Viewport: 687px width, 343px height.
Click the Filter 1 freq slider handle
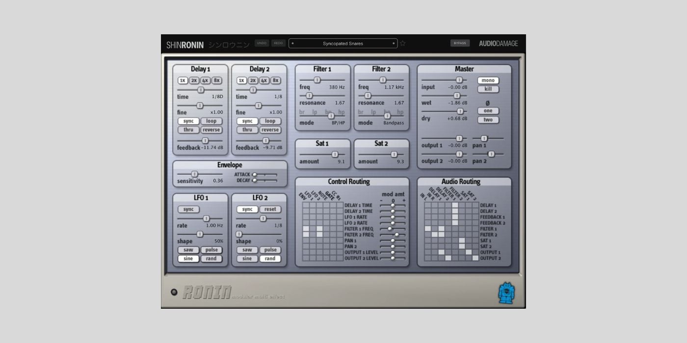pyautogui.click(x=317, y=80)
